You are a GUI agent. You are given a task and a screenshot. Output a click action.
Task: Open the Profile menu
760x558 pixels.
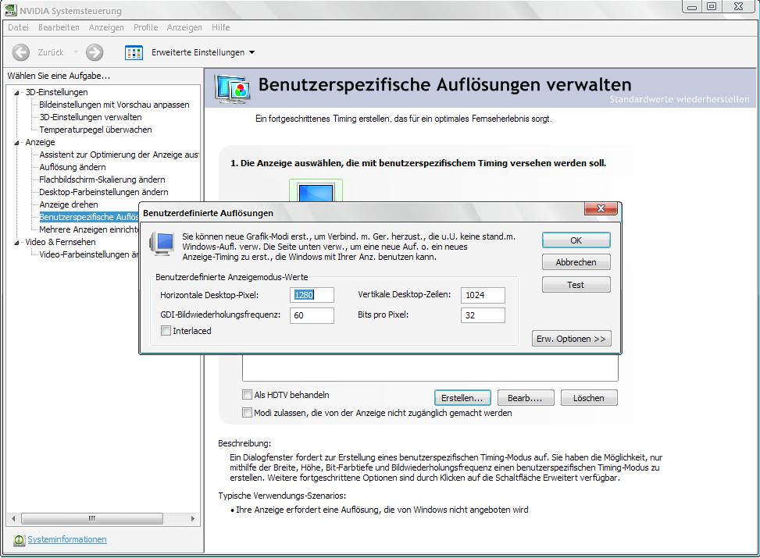point(146,27)
